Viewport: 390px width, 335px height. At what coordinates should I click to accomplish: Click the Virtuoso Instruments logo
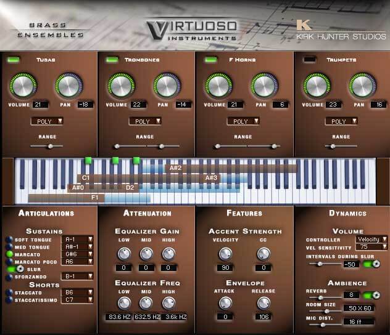(x=192, y=30)
